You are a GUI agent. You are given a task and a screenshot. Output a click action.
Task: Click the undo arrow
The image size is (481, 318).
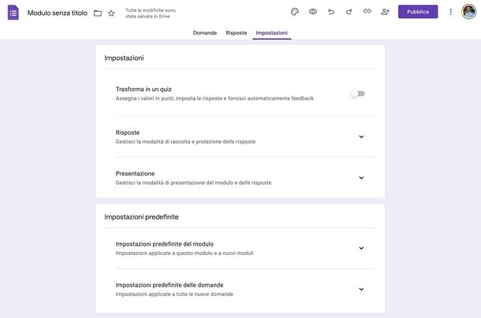(331, 12)
